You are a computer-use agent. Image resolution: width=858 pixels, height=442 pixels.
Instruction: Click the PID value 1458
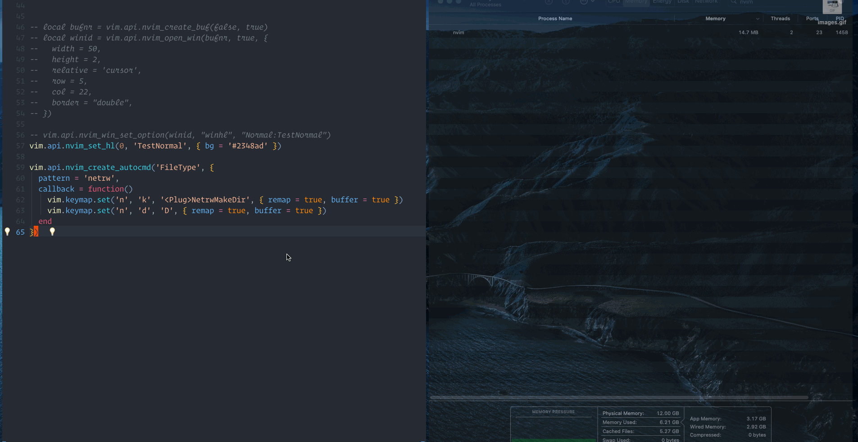[x=841, y=32]
